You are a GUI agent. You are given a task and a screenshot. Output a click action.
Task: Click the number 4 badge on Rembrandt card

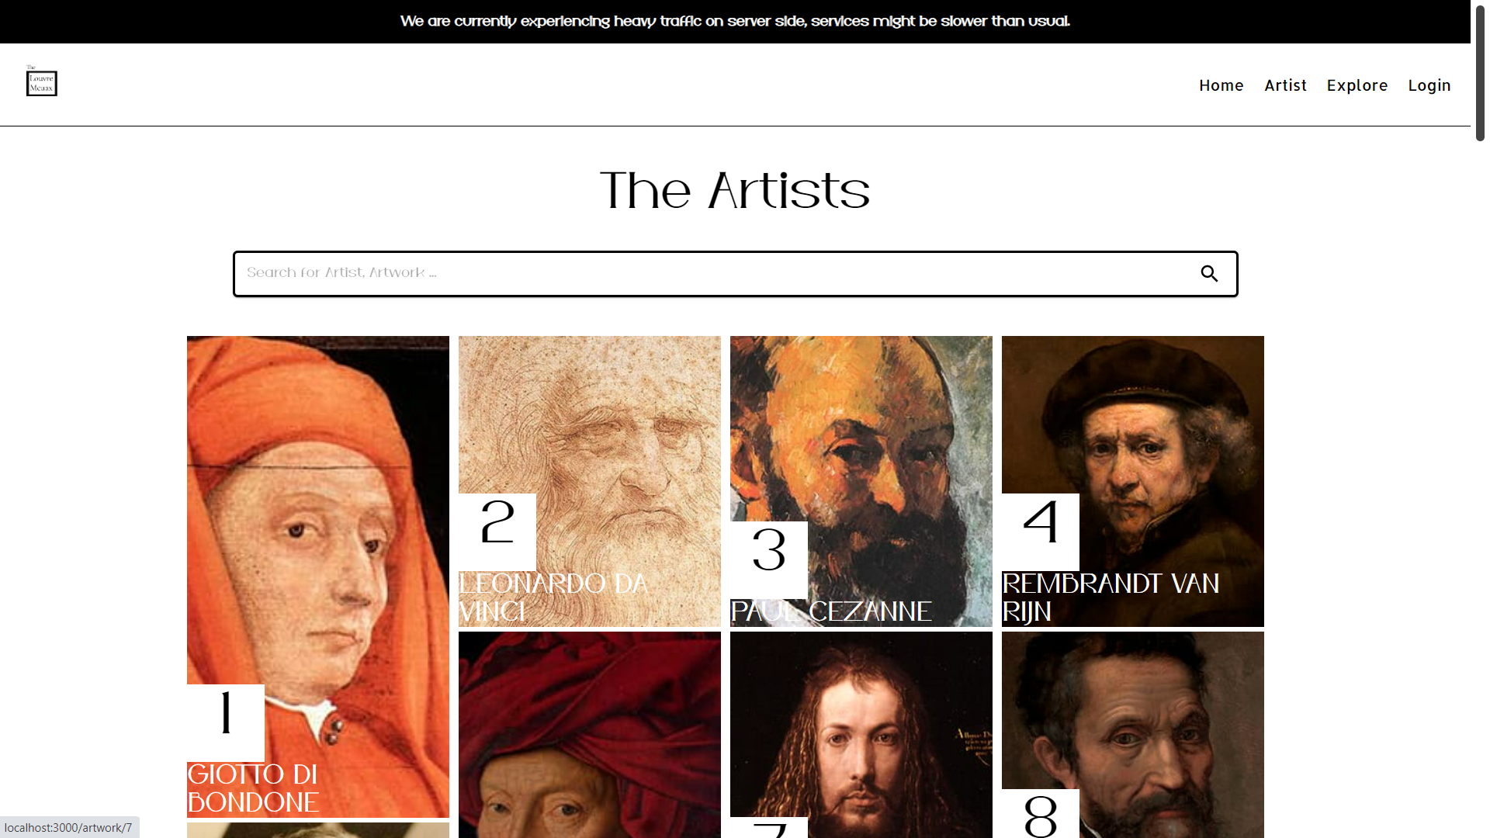(x=1041, y=532)
